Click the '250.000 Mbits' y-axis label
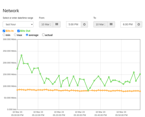 point(10,51)
